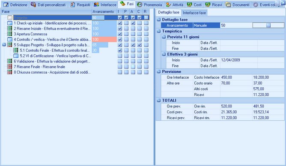Uncheck the I checkbox for 2 Riesame Iniziale
Image resolution: width=286 pixels, height=166 pixels.
[120, 29]
